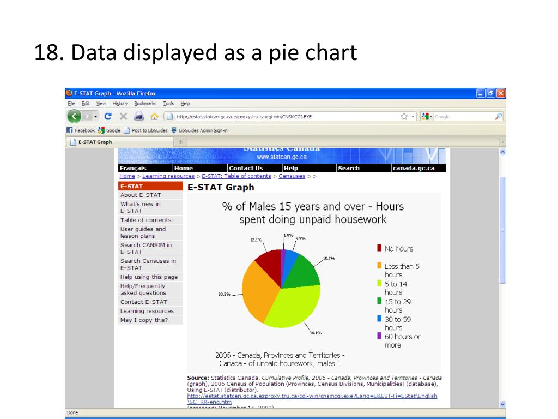Open Table of contents in the sidebar
Screen dimensions: 558x419
(145, 220)
